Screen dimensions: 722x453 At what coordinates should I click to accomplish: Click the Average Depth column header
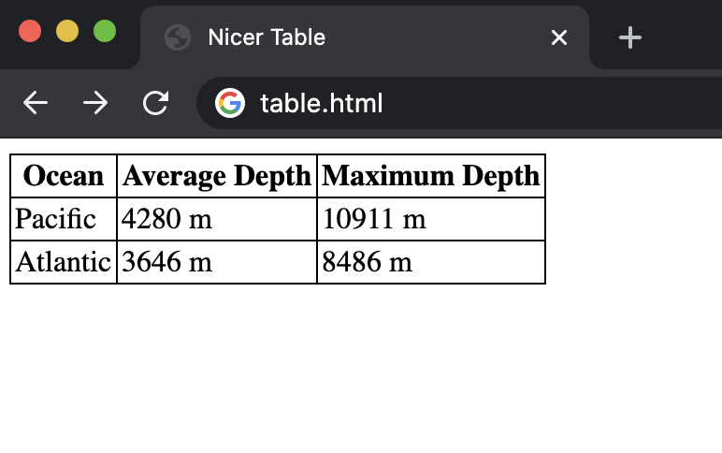pyautogui.click(x=217, y=176)
